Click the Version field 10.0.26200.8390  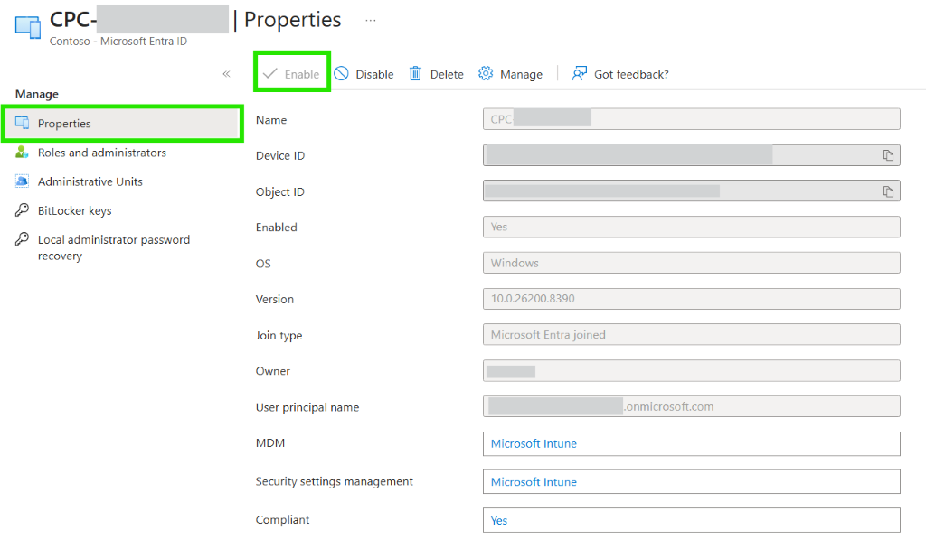tap(692, 299)
